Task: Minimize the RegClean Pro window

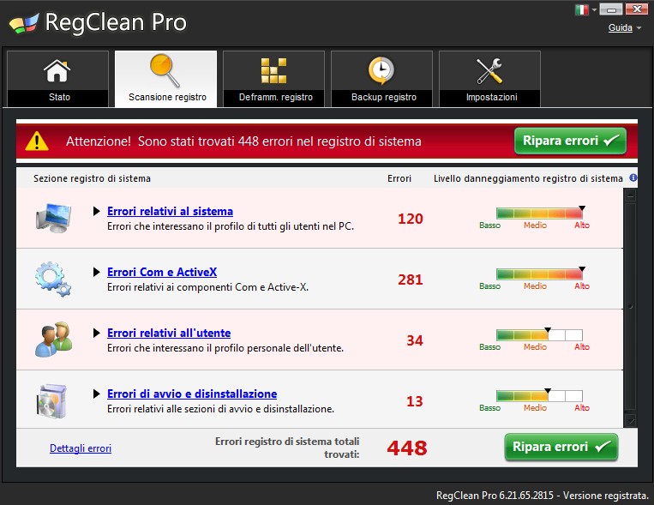Action: (x=611, y=9)
